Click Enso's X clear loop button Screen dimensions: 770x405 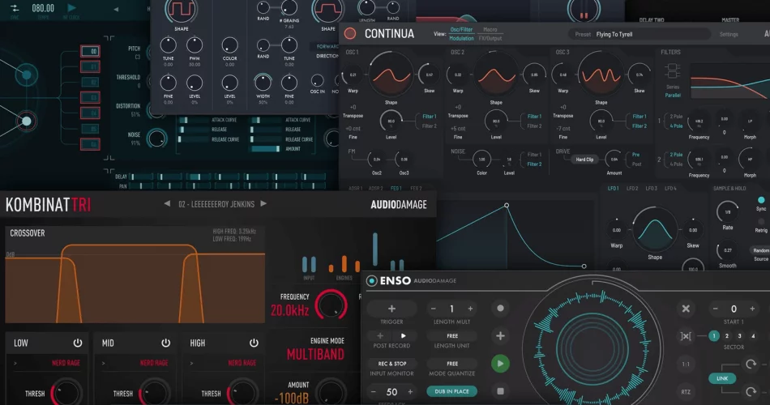[x=686, y=309]
